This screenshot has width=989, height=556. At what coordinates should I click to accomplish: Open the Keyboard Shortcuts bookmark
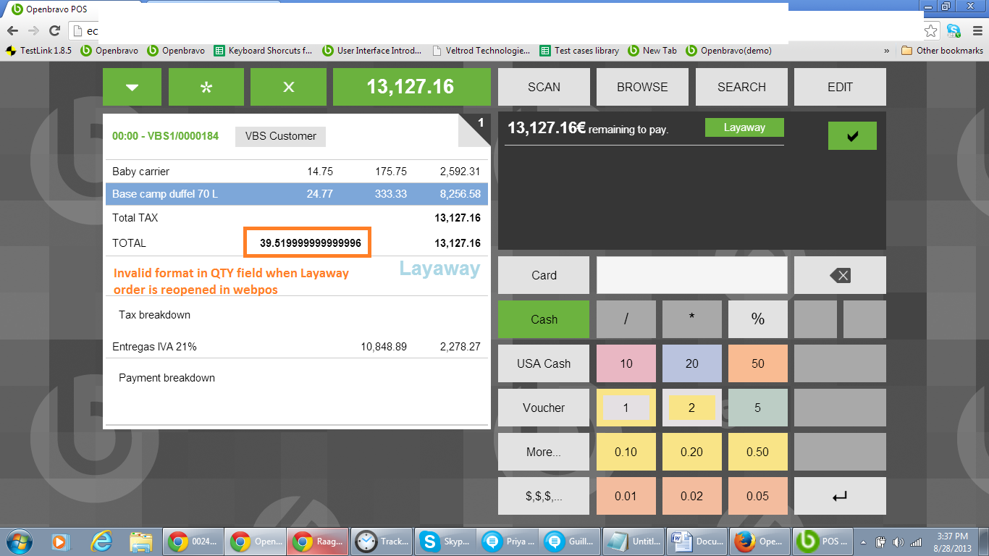pyautogui.click(x=263, y=51)
